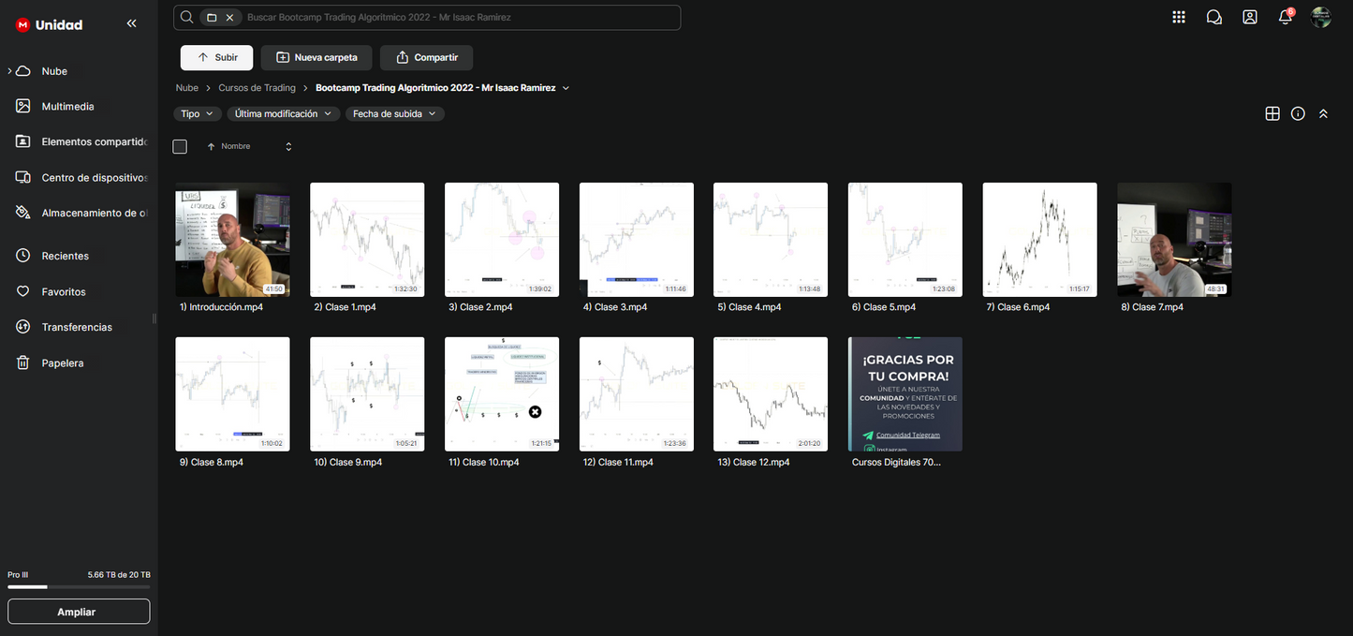
Task: Open Recientes in the sidebar
Action: tap(65, 256)
